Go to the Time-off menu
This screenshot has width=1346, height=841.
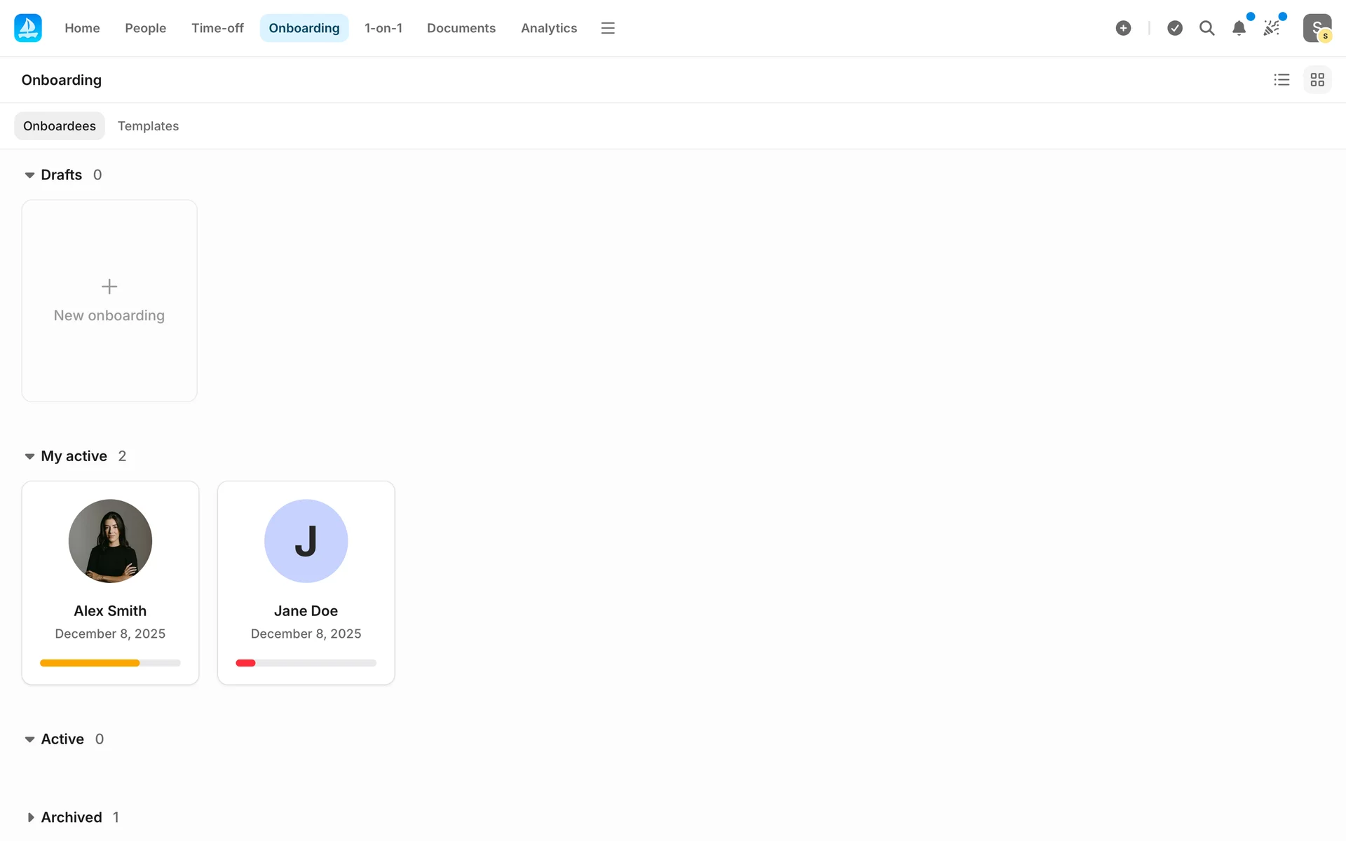pos(217,28)
